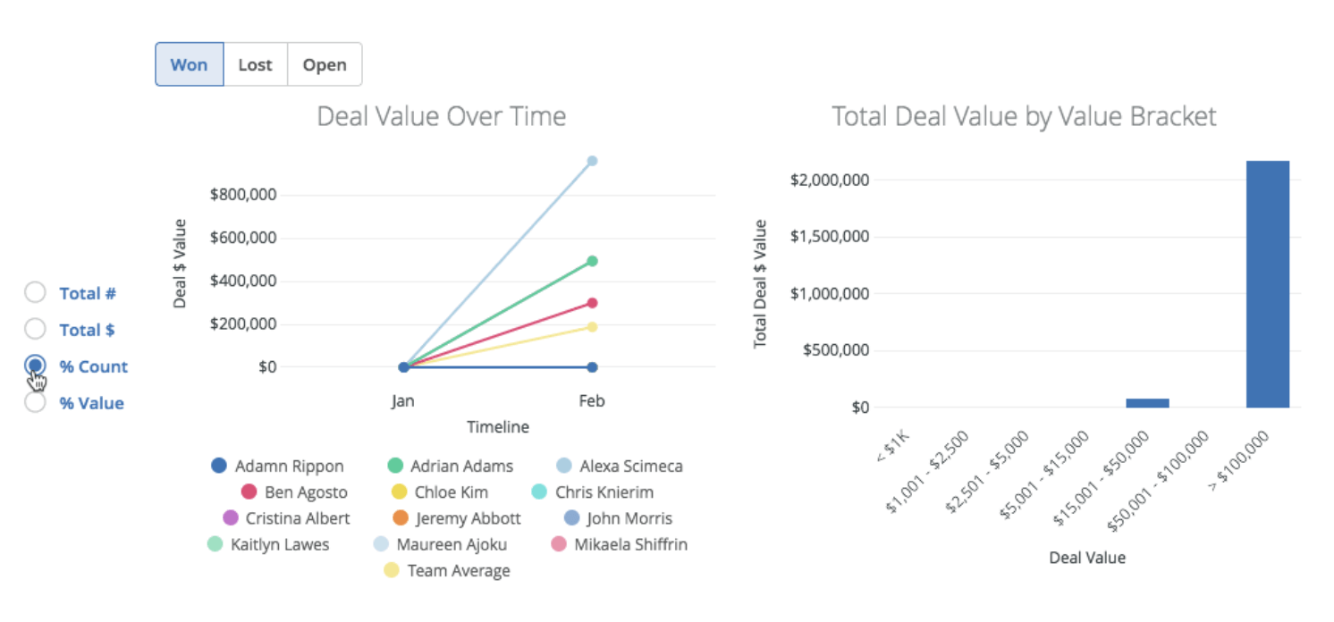This screenshot has height=622, width=1334.
Task: Select the Total # radio option
Action: 36,292
